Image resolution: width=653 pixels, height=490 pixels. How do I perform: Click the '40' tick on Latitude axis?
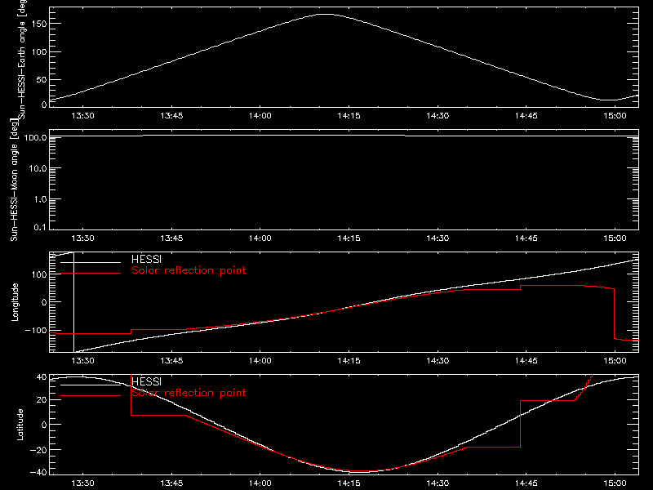click(42, 377)
